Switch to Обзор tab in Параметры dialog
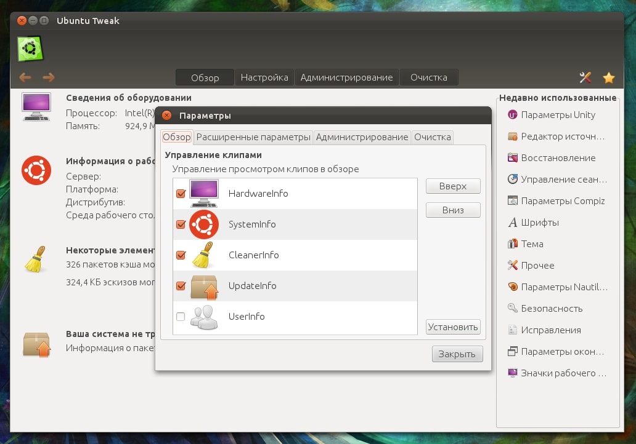 (x=177, y=137)
